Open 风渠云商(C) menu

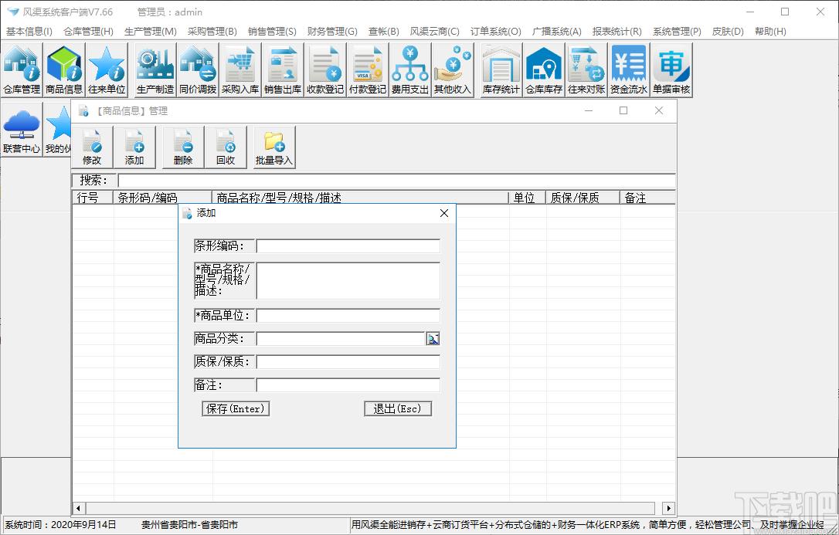434,32
